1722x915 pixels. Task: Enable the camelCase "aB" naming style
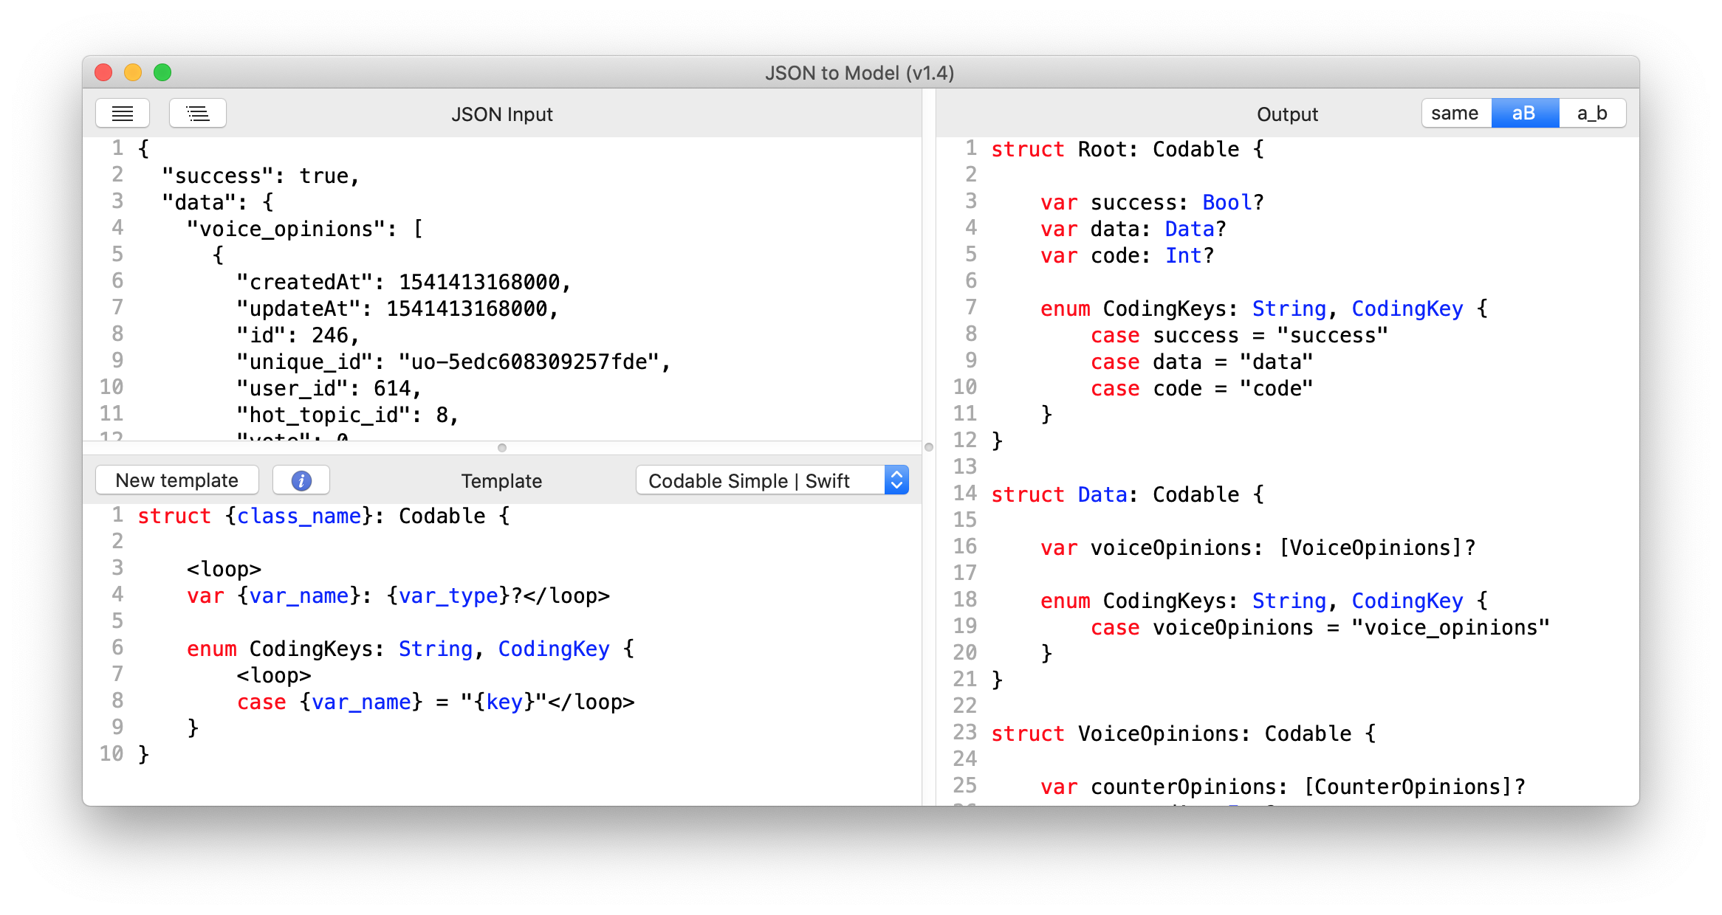1524,112
